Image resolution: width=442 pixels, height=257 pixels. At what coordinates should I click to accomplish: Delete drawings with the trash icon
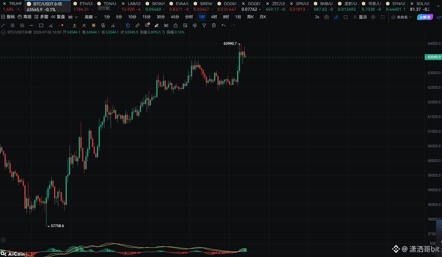[x=214, y=25]
